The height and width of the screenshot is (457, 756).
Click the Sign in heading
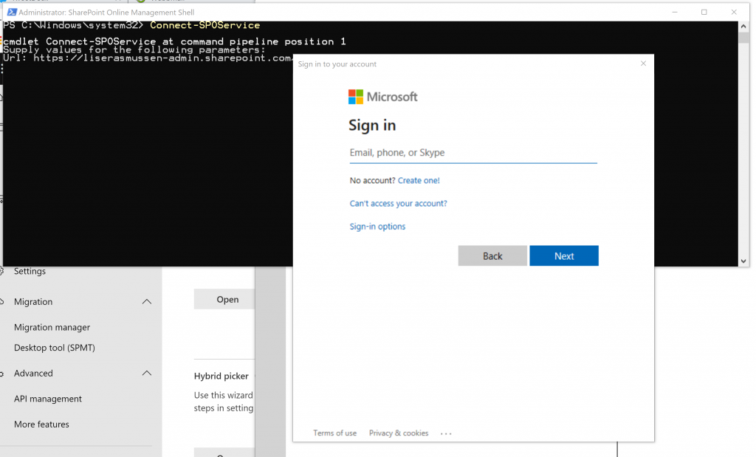(x=372, y=126)
